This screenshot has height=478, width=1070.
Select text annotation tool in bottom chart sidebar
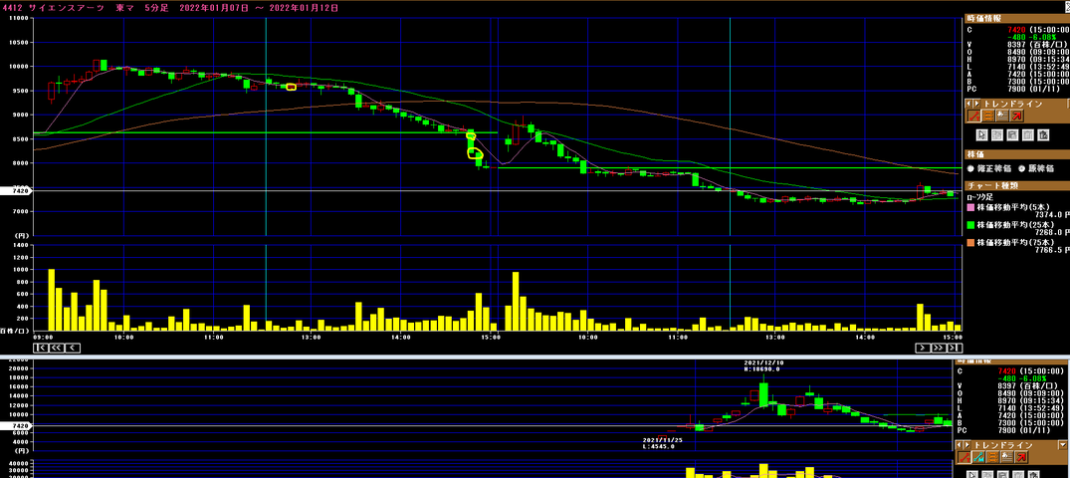(1007, 457)
